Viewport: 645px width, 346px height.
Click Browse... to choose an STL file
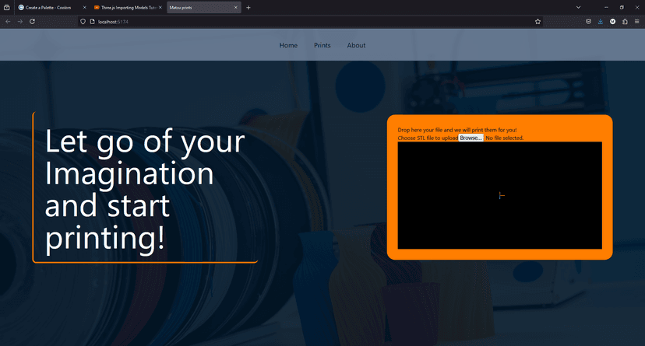point(471,138)
